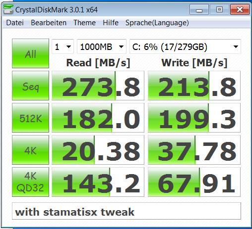Start the Seq sequential test

coord(30,86)
